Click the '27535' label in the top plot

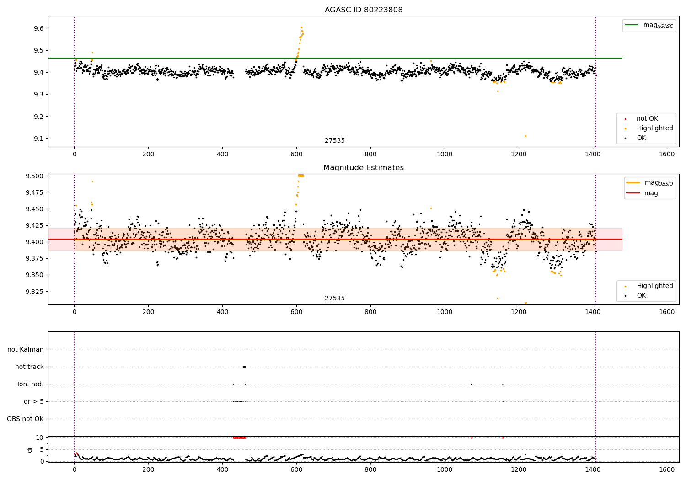[335, 141]
